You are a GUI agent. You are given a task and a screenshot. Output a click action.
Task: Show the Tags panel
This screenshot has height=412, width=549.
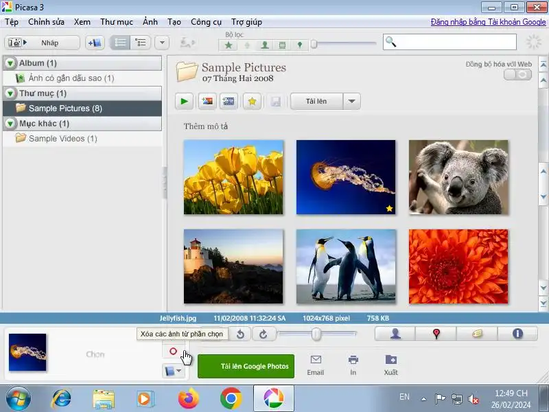[477, 334]
